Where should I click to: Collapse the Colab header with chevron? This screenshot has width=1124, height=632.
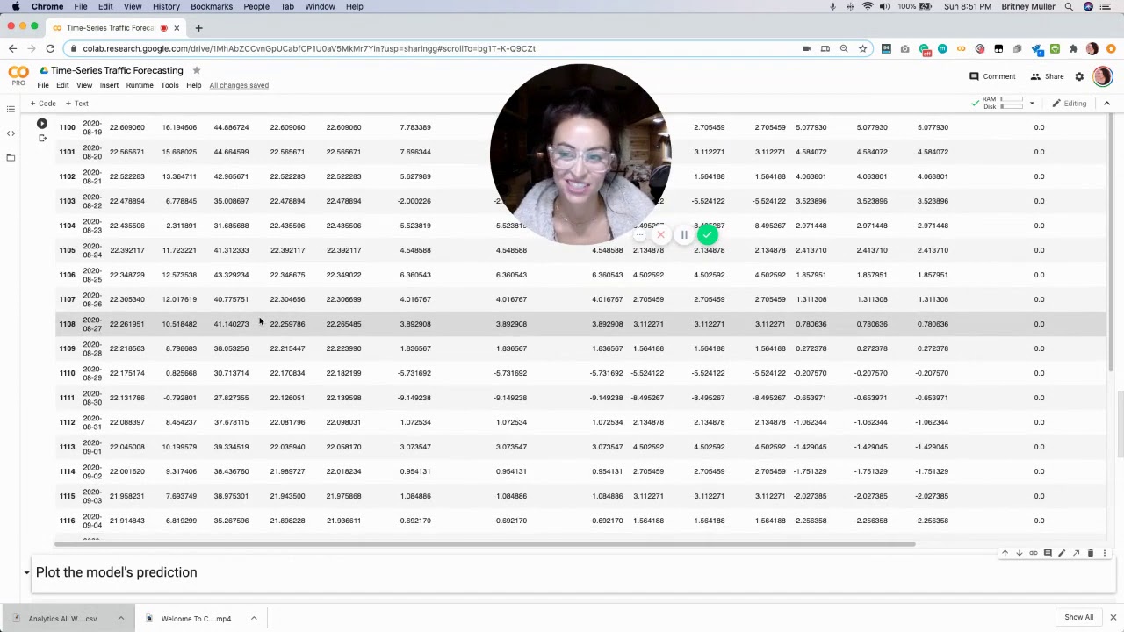(1106, 104)
